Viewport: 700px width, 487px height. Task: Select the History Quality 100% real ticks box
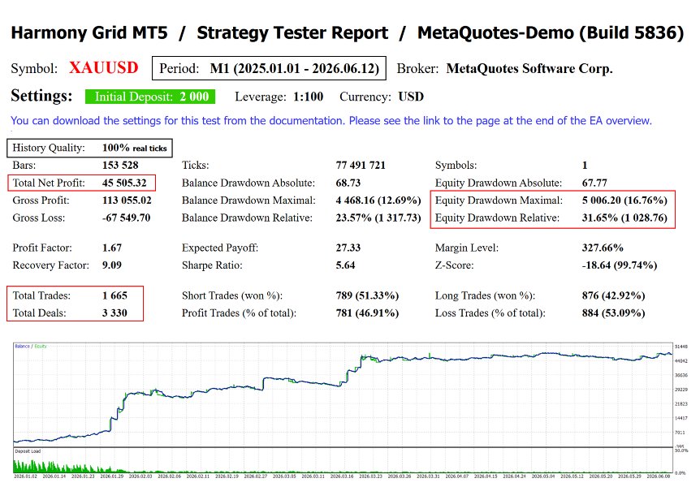tap(89, 148)
